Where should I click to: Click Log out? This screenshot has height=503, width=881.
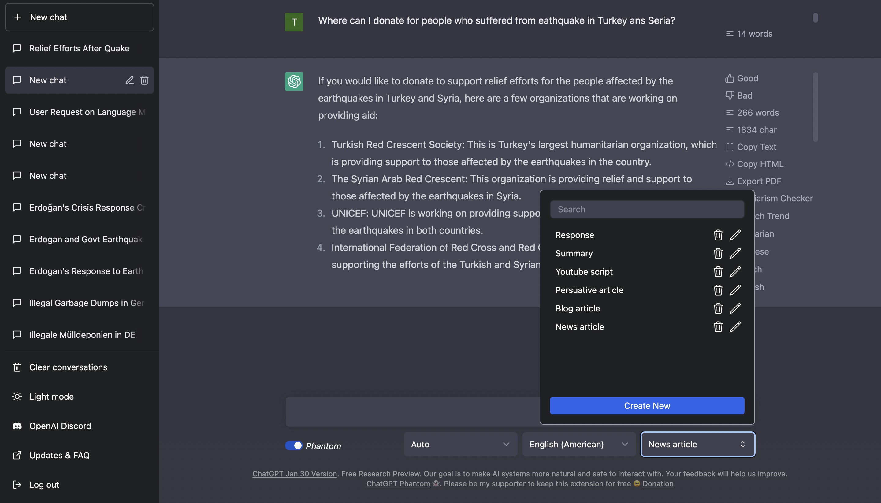[x=80, y=484]
